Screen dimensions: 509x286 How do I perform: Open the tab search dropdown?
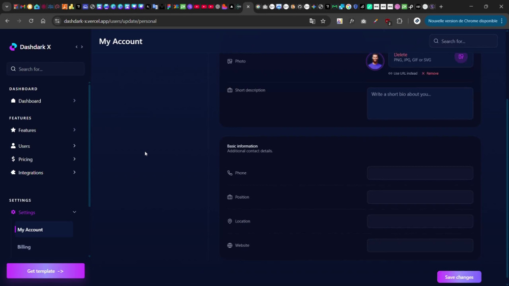[x=7, y=7]
